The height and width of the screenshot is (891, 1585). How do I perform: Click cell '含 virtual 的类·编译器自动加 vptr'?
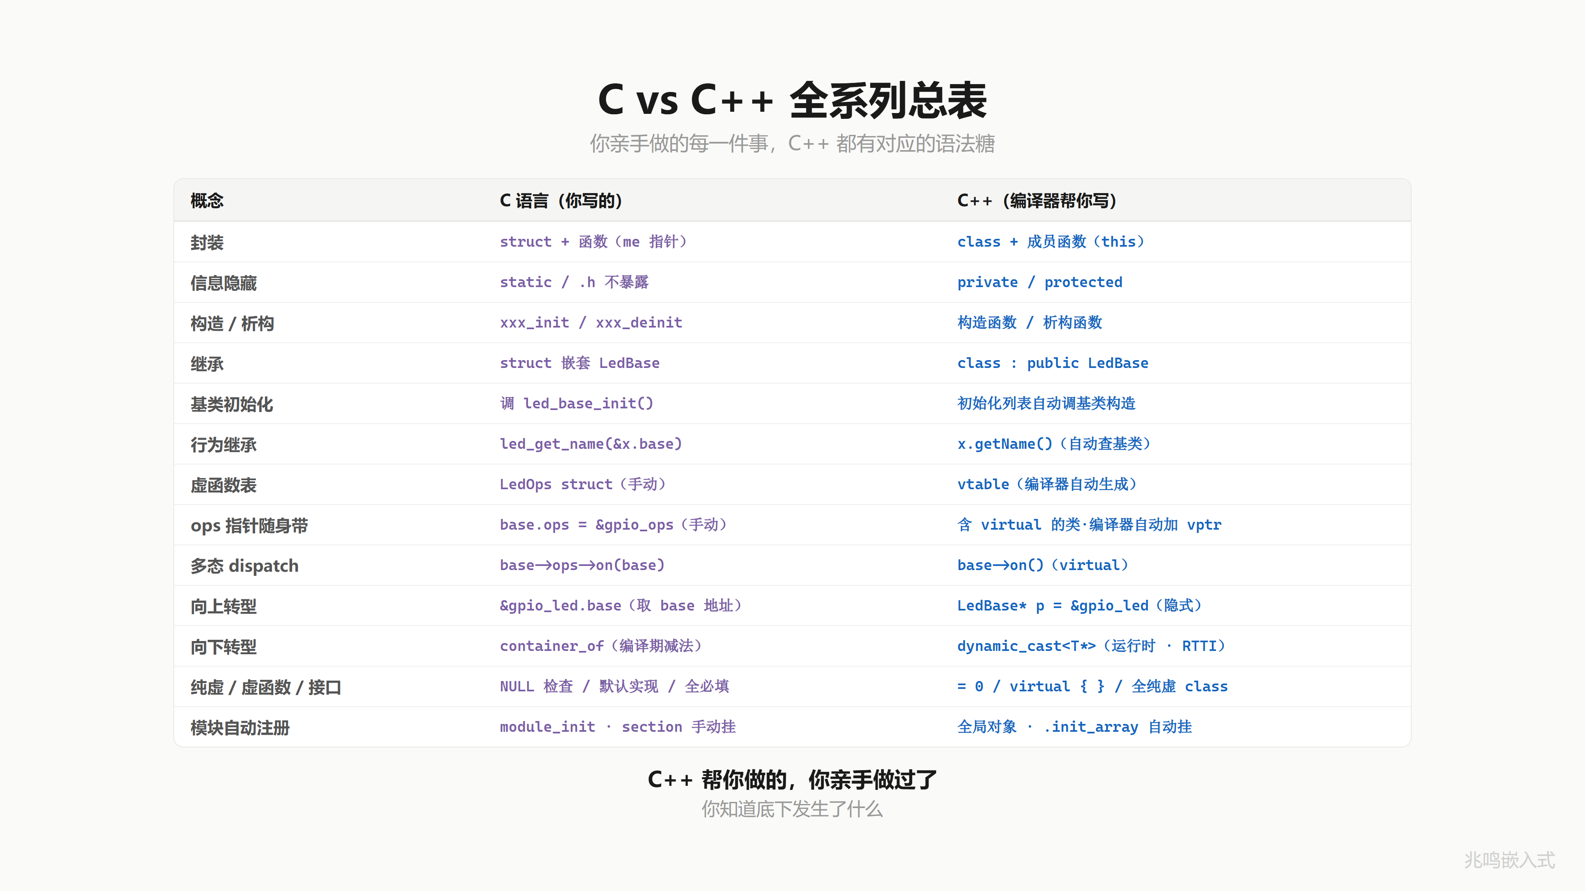(x=1089, y=525)
